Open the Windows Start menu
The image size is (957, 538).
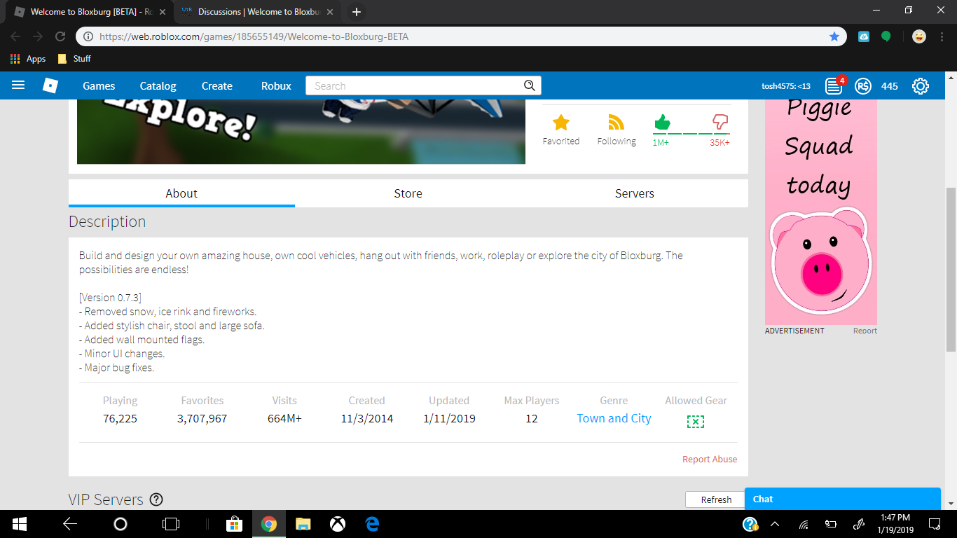pyautogui.click(x=19, y=524)
